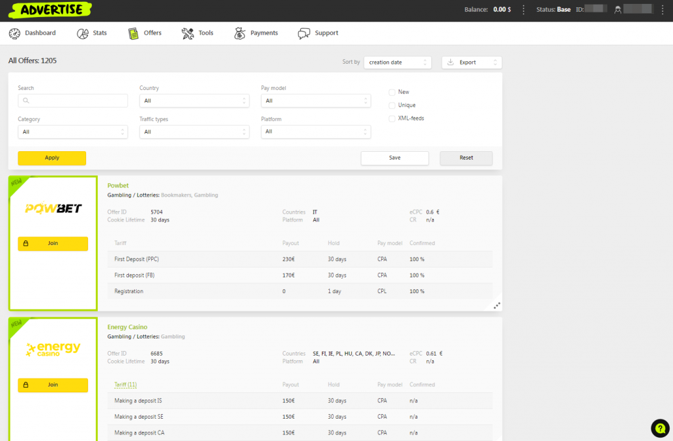Click the Tools wrench icon
Screen dimensions: 673x441
click(x=187, y=34)
